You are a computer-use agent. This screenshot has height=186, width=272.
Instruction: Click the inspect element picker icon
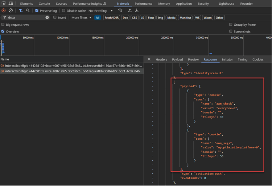tap(4, 4)
